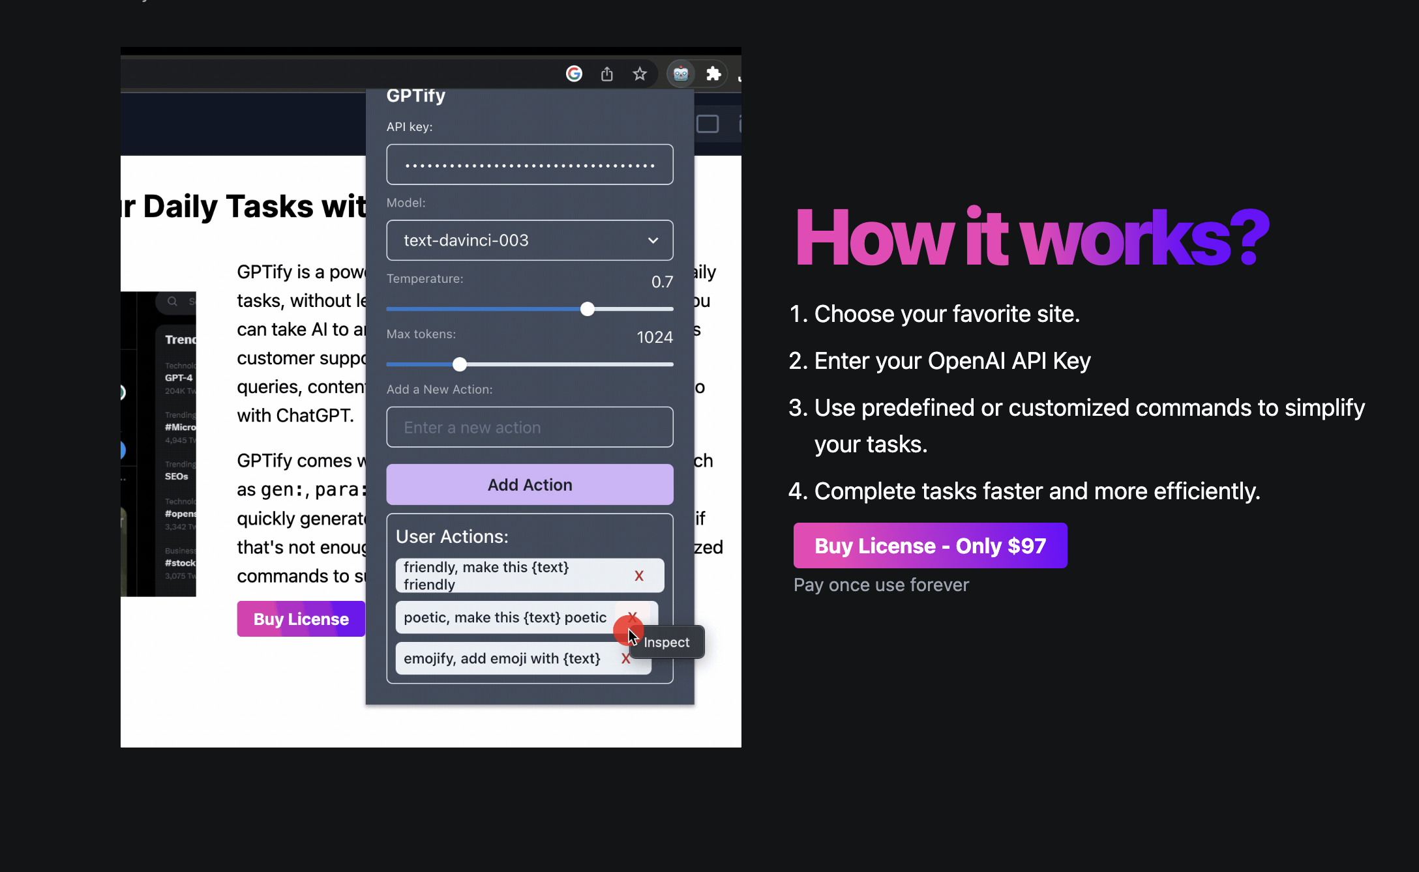Viewport: 1419px width, 872px height.
Task: Click the SEOs trending item
Action: [177, 476]
